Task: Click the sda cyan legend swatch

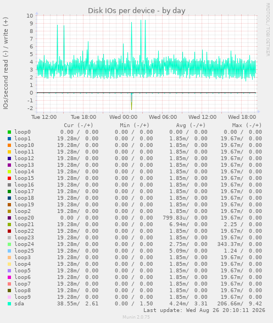Action: [9, 304]
